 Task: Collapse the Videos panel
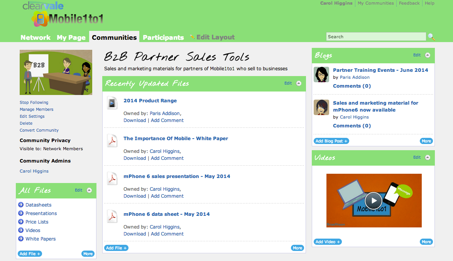point(428,158)
